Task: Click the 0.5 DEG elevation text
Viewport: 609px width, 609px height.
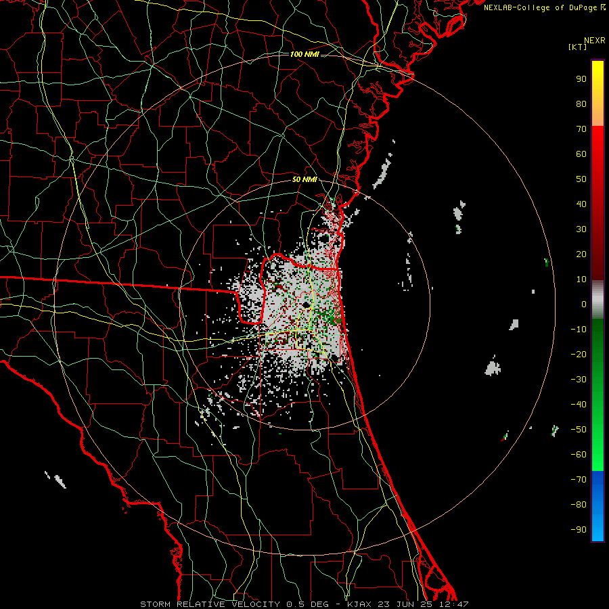Action: [307, 604]
